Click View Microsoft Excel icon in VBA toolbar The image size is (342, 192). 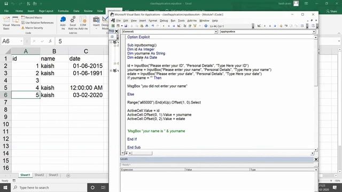click(113, 26)
